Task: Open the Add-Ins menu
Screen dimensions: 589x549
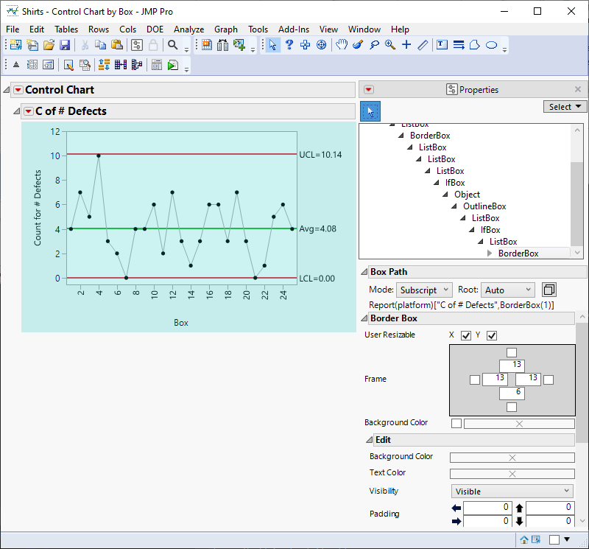Action: pos(293,29)
